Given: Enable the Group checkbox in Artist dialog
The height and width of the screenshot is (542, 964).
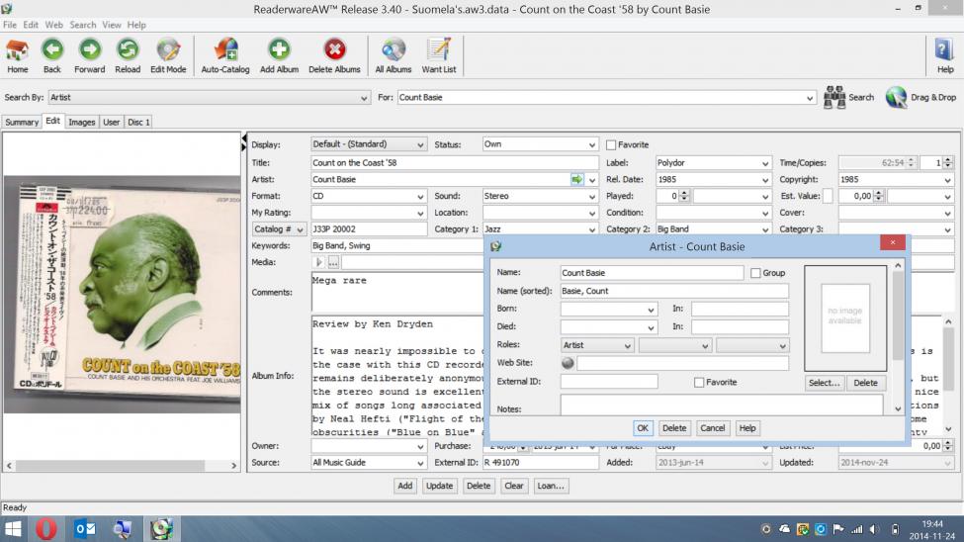Looking at the screenshot, I should (756, 273).
